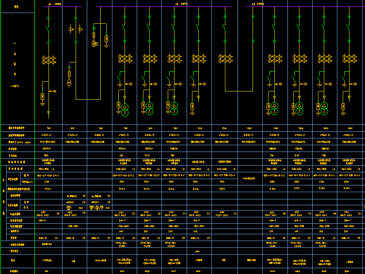Screen dimensions: 365x274
Task: Select the yellow double-circle voltage transformer in second column
Action: 69,83
